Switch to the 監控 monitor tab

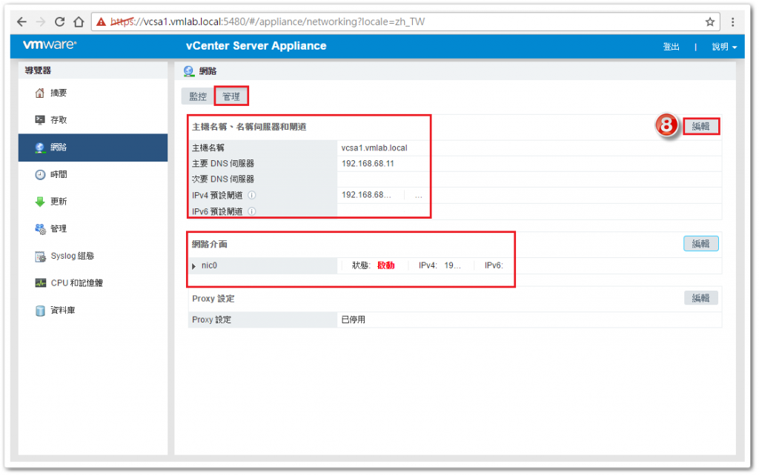[197, 96]
